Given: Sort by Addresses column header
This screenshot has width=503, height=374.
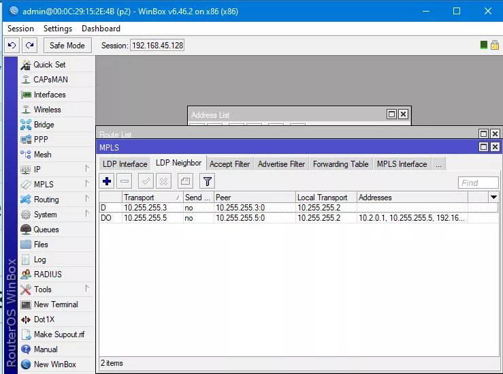Looking at the screenshot, I should [412, 197].
